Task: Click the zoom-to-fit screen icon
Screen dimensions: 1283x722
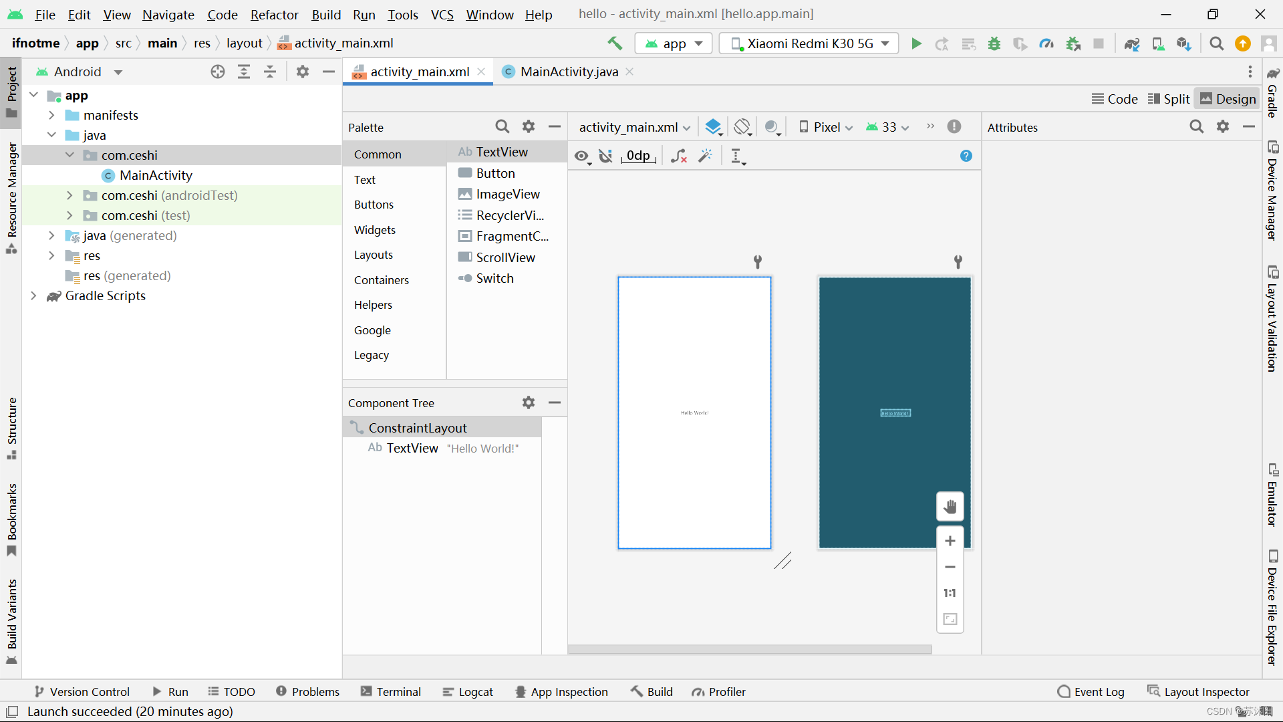Action: [x=950, y=619]
